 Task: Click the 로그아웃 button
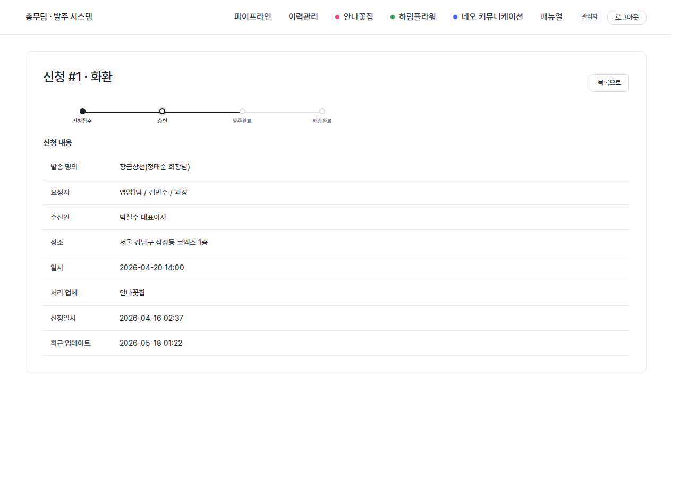pos(627,17)
